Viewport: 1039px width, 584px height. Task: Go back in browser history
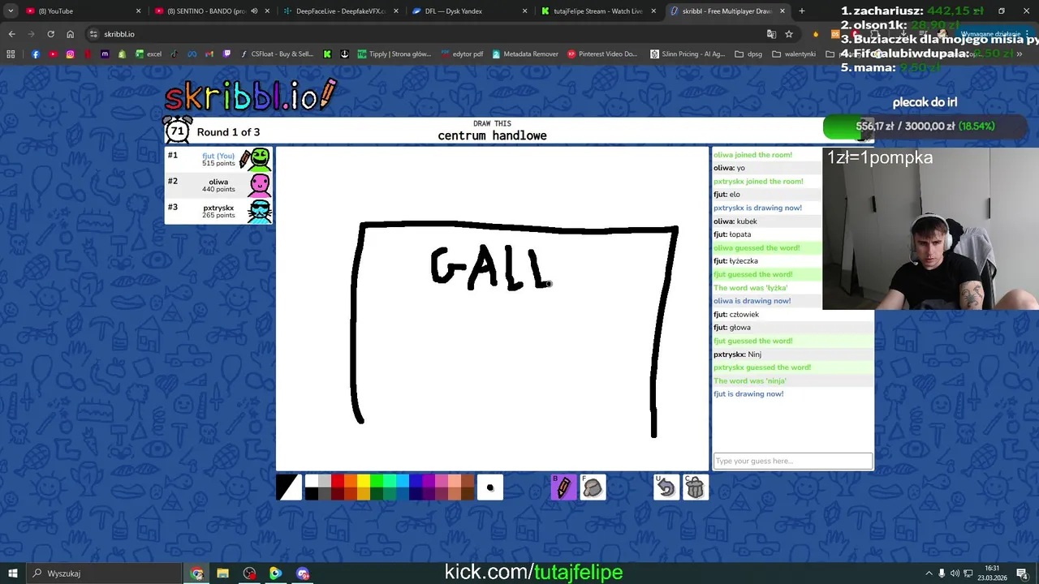point(11,34)
